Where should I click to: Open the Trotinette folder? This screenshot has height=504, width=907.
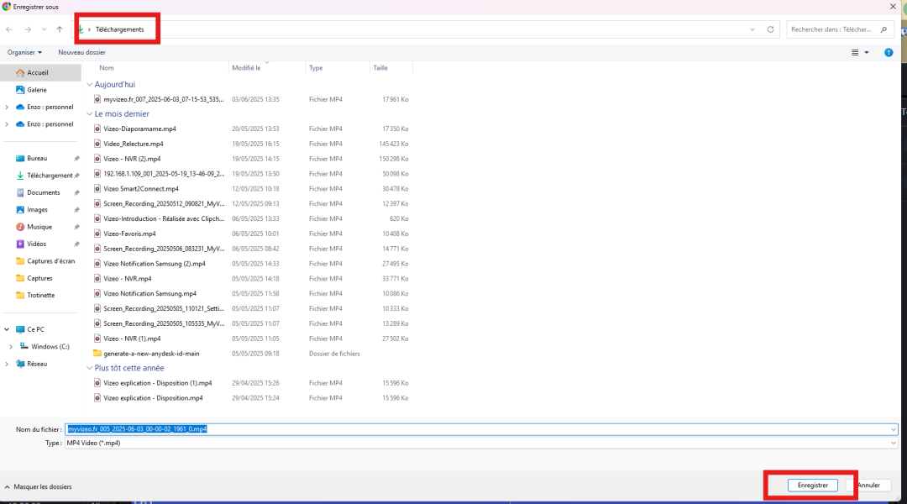tap(40, 295)
